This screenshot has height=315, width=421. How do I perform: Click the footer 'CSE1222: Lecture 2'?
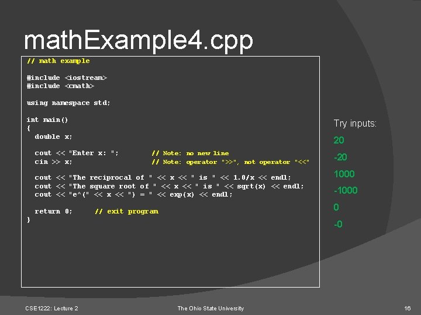[51, 309]
